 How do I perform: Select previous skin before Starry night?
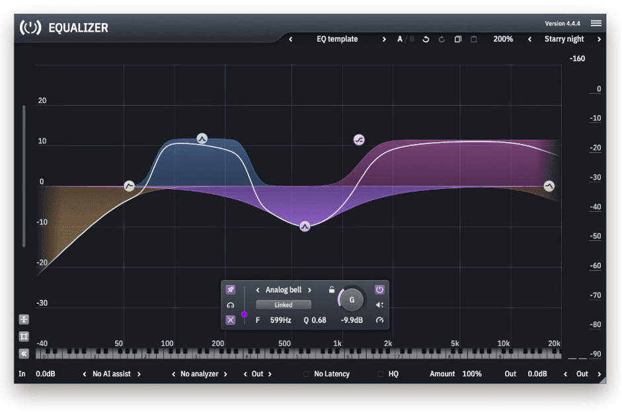(x=529, y=39)
